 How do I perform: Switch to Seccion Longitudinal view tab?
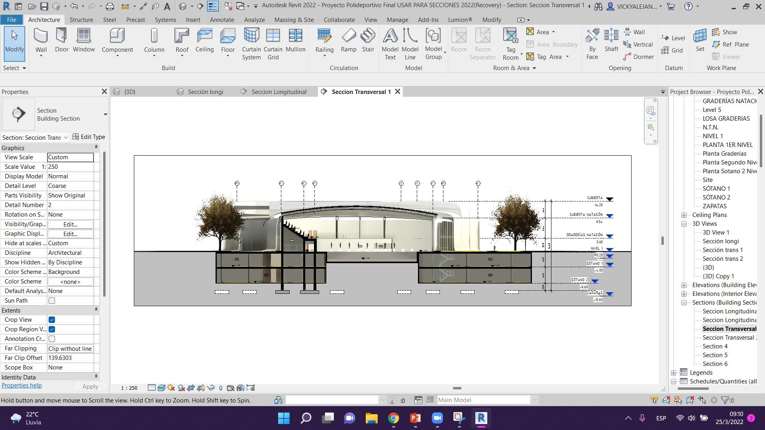(x=279, y=92)
